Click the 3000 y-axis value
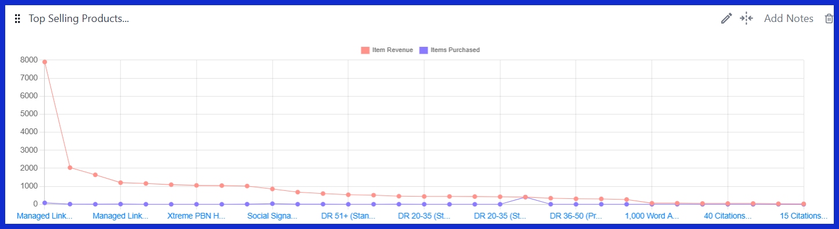 click(x=29, y=150)
